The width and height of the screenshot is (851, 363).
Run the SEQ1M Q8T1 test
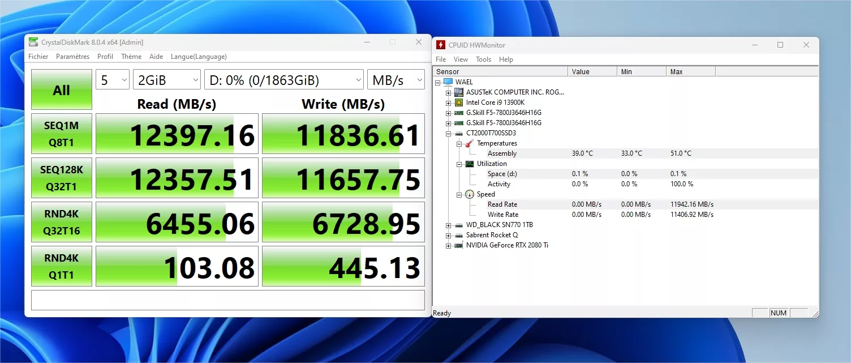coord(62,134)
